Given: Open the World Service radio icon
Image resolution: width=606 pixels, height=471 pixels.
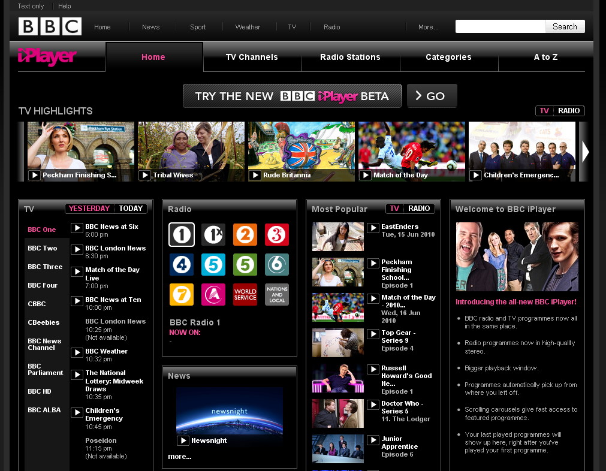Looking at the screenshot, I should click(x=245, y=294).
